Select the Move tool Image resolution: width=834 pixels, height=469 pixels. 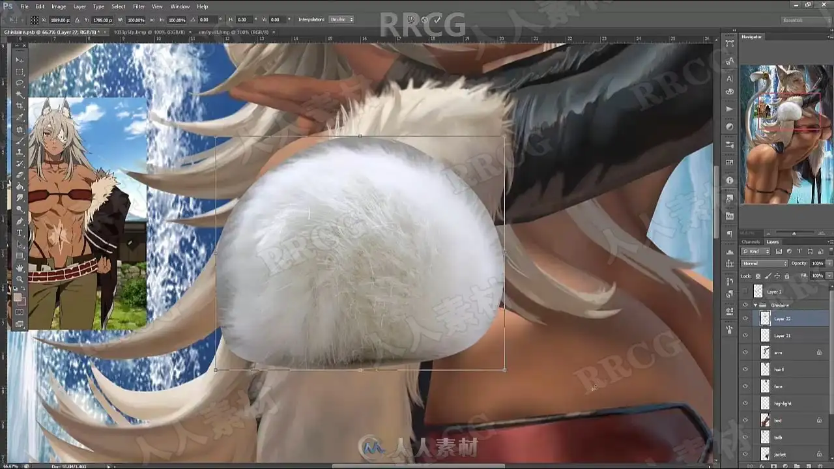coord(20,60)
